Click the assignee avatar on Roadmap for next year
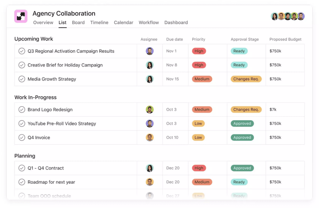Viewport: 319px width, 208px height. coord(150,182)
